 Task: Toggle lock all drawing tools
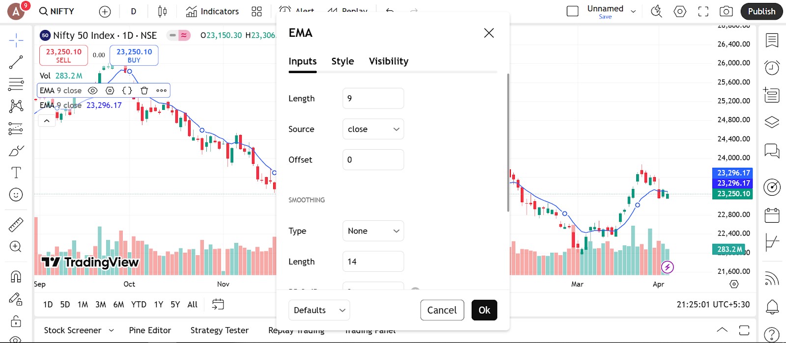tap(16, 321)
